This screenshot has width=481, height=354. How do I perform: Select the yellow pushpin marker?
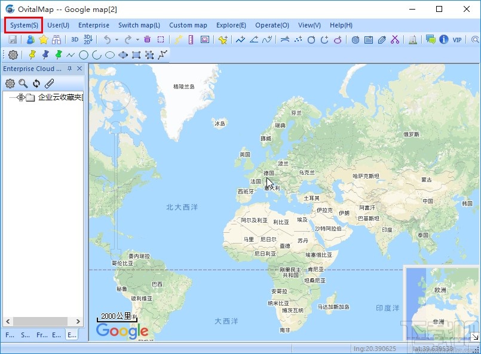pyautogui.click(x=32, y=55)
